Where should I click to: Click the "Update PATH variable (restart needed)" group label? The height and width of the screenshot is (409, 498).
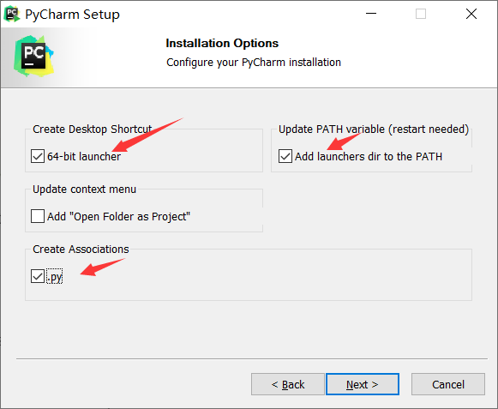374,129
